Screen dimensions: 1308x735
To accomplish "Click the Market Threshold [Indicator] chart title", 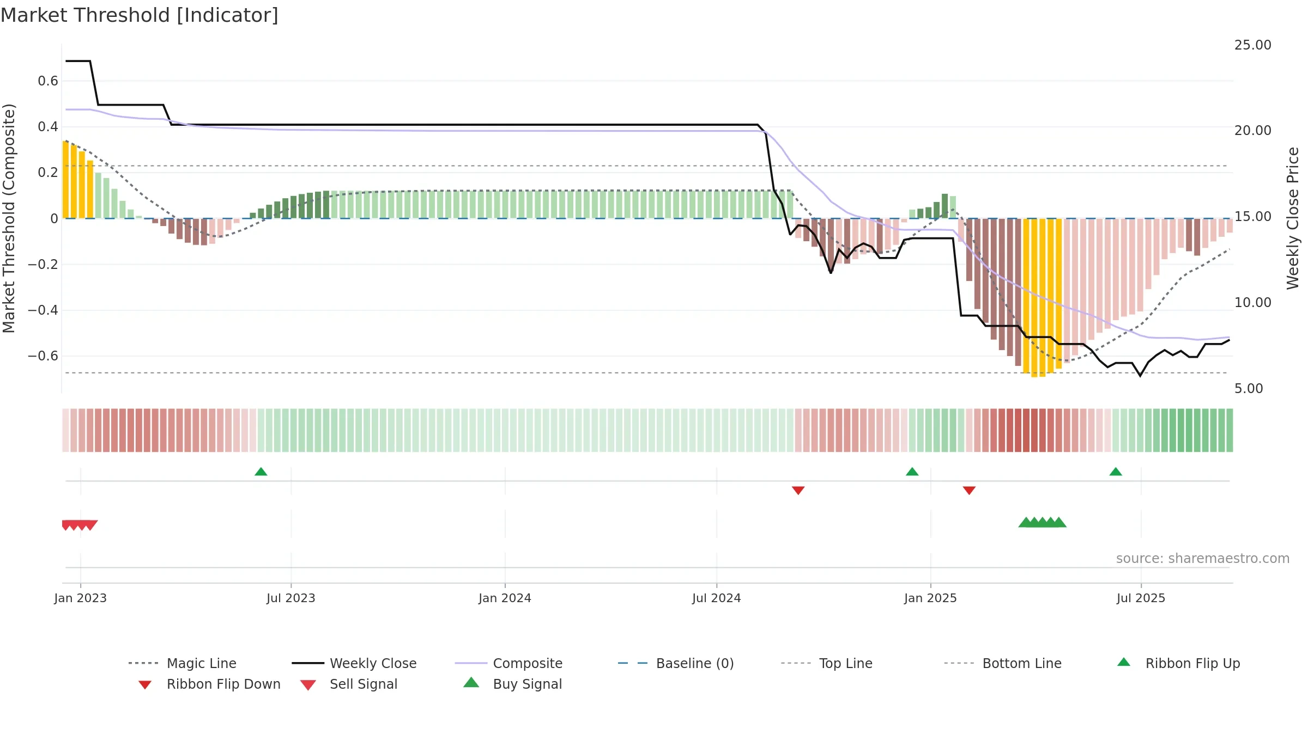I will pyautogui.click(x=140, y=15).
